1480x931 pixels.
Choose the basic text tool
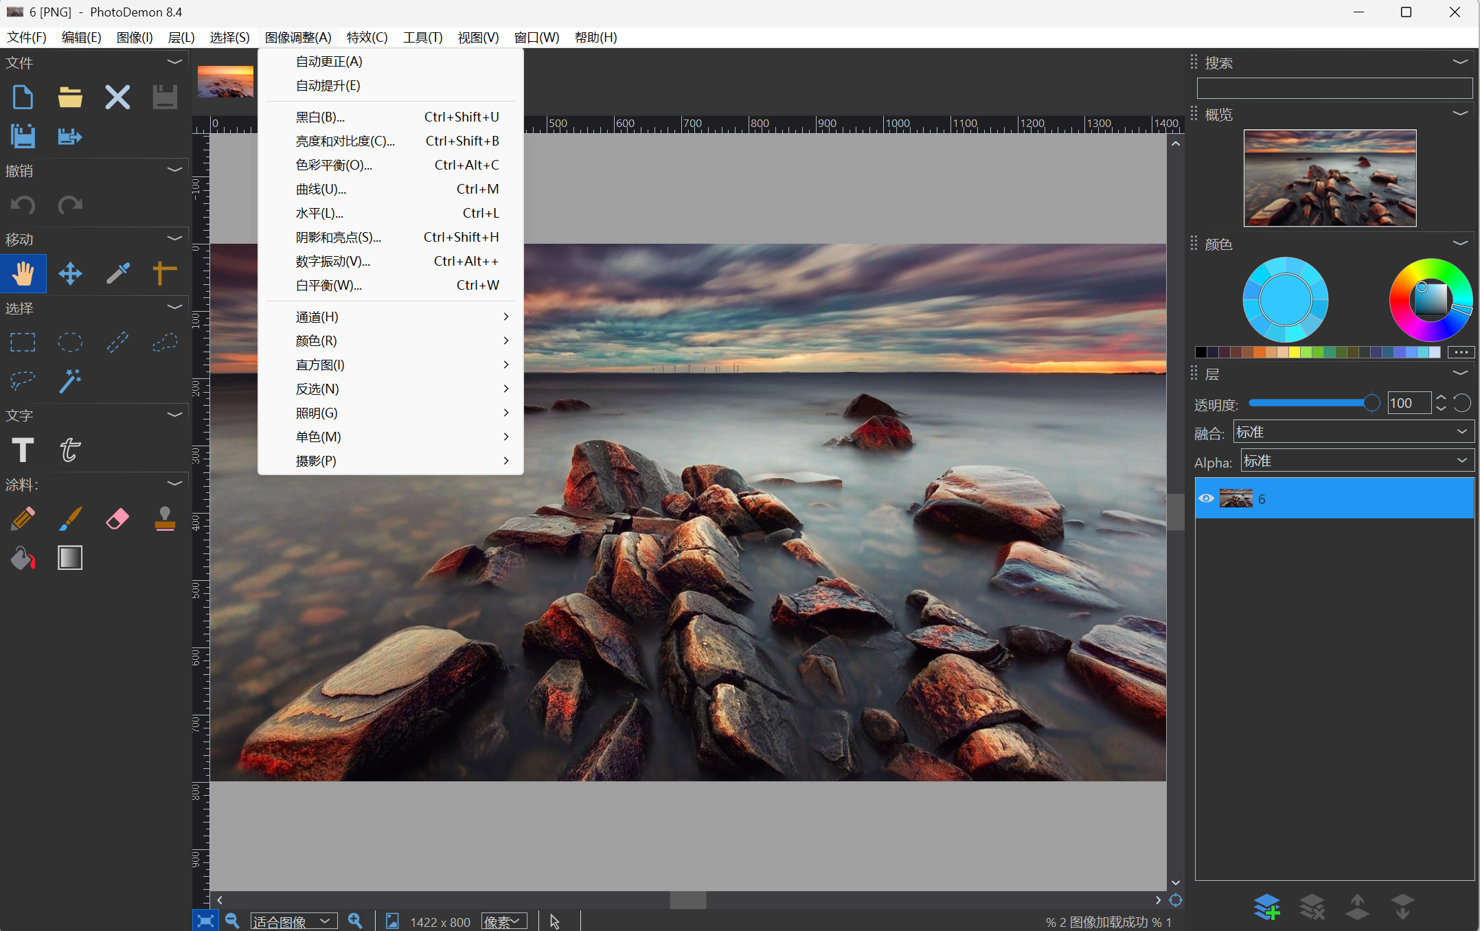coord(23,450)
